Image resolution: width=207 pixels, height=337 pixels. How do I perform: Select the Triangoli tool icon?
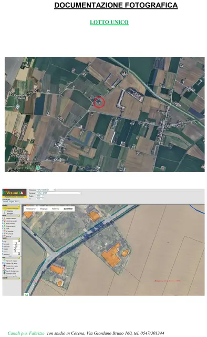pos(5,213)
